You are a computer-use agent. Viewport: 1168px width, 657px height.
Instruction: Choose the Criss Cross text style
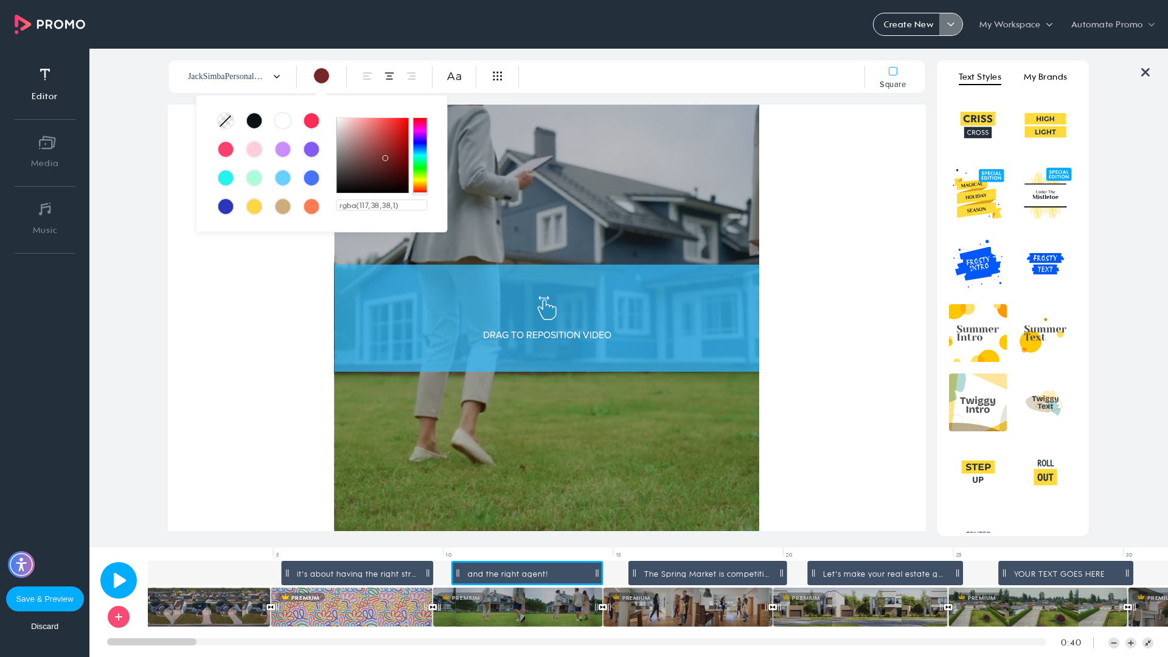[978, 125]
